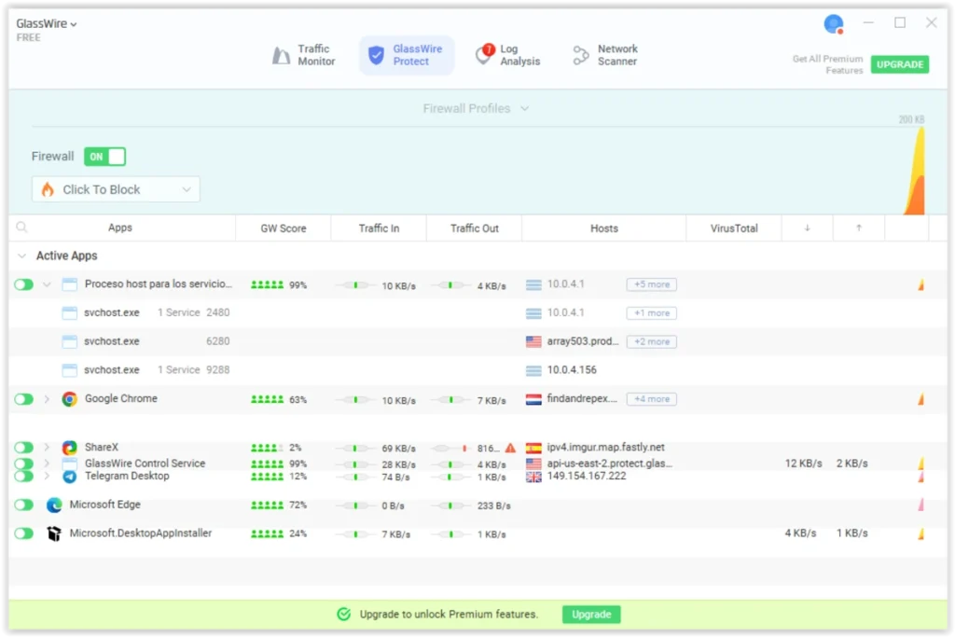Sort by the GW Score column header
Screen dimensions: 955x637
tap(283, 228)
